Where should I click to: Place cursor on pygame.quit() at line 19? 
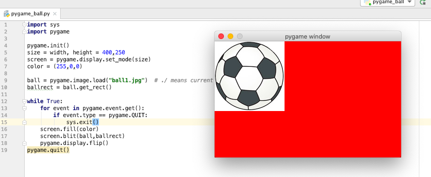click(49, 150)
